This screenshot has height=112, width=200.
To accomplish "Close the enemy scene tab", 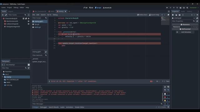I will click(65, 12).
